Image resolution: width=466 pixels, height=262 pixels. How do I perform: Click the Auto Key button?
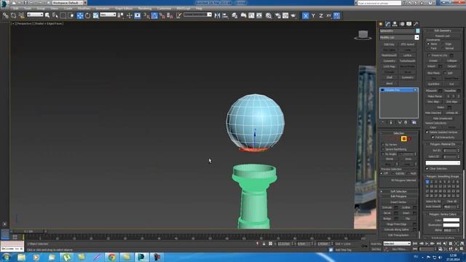coord(376,244)
